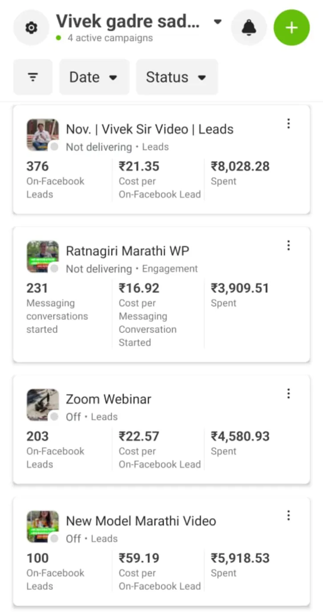Tap the notifications bell icon
The height and width of the screenshot is (612, 323).
point(249,28)
